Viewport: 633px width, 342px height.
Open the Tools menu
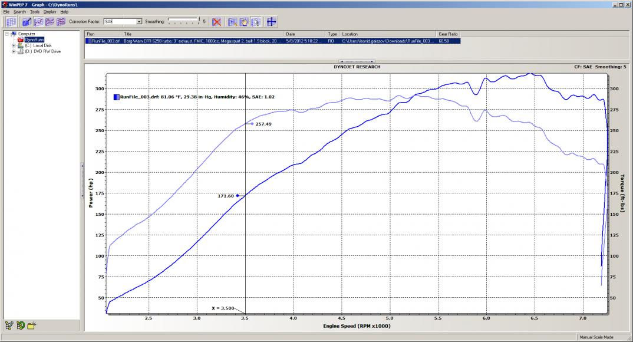[35, 11]
